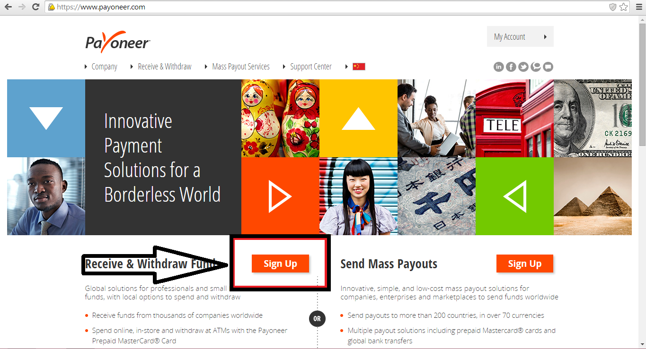Click 'Spend online, in-store and withdraw at ATMs' bullet

click(x=190, y=335)
